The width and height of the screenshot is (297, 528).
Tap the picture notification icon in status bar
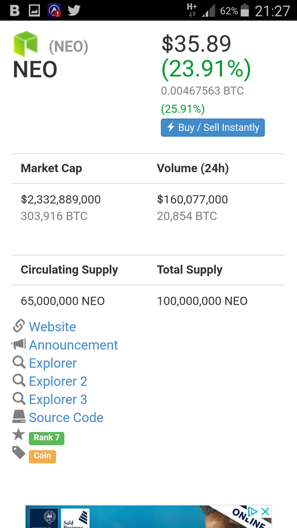(x=34, y=10)
